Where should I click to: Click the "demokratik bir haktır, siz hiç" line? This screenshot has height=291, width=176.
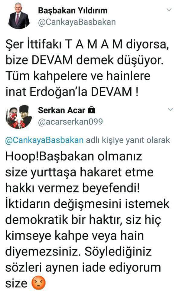coord(83,220)
